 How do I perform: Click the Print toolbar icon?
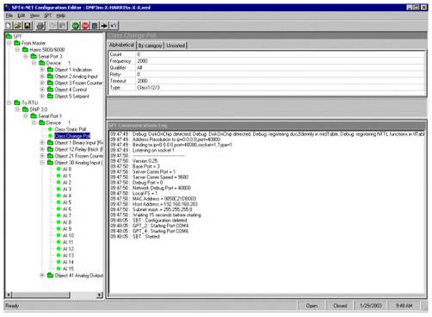[40, 26]
